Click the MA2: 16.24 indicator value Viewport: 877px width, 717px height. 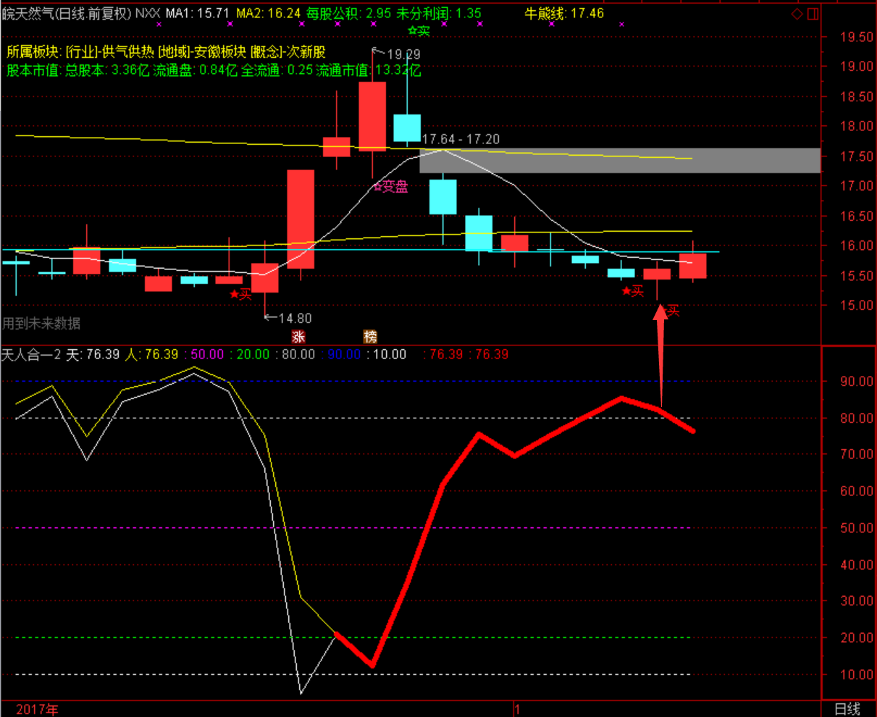269,13
